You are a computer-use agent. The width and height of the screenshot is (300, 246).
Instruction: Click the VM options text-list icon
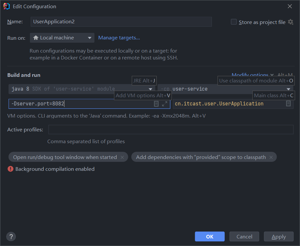156,104
